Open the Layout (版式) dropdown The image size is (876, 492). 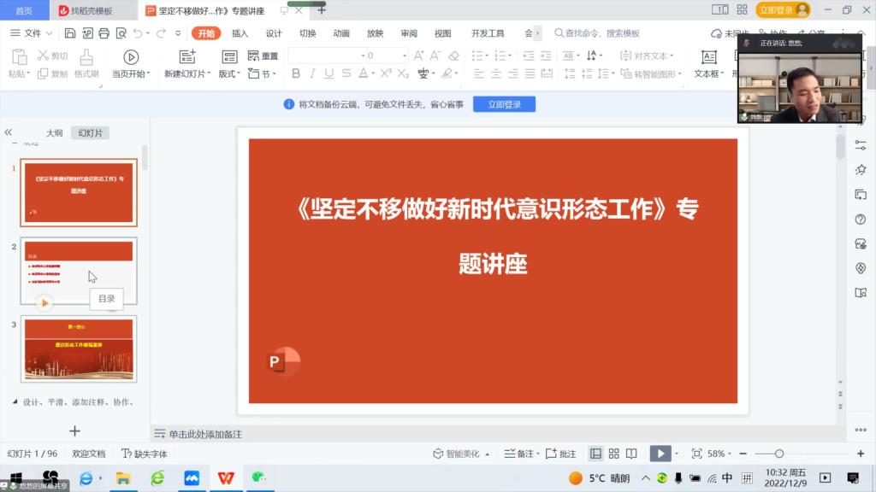point(229,74)
